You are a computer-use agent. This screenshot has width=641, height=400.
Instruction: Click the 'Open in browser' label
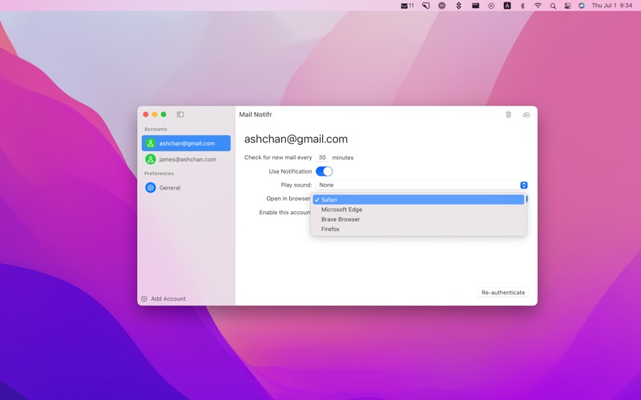pos(288,198)
